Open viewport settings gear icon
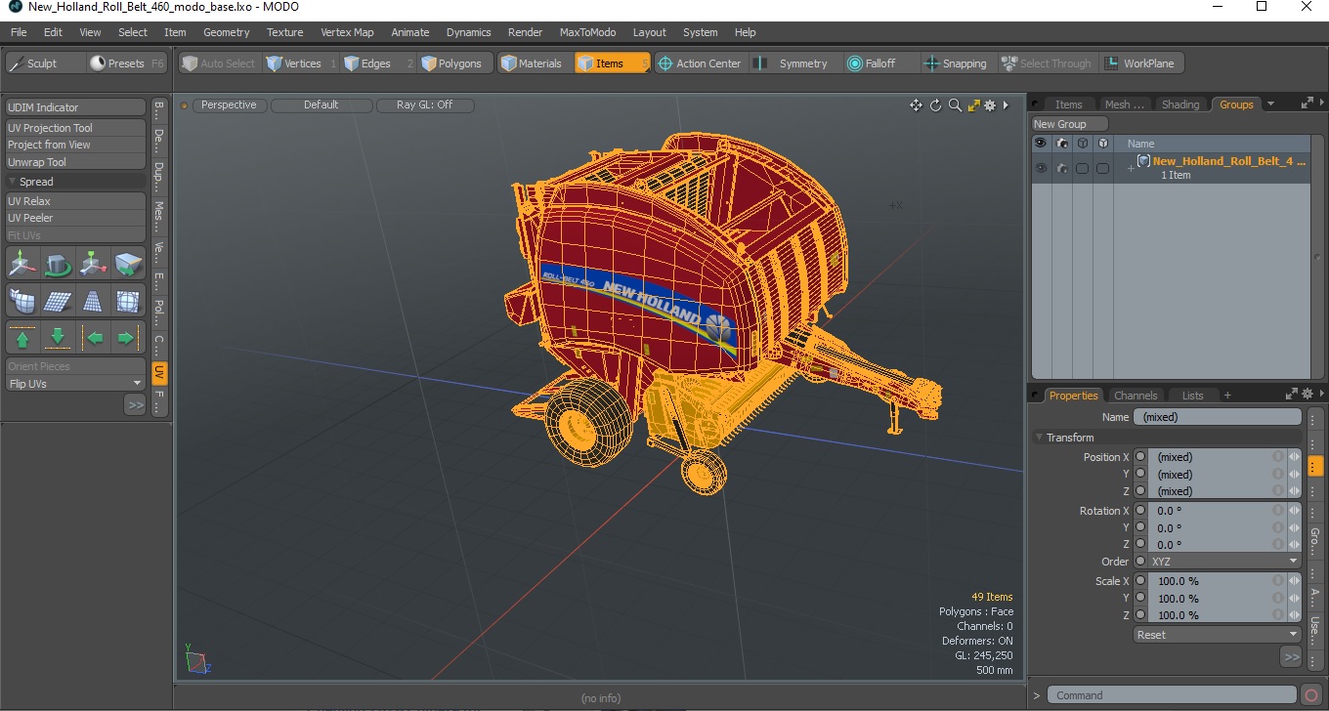1329x711 pixels. 990,105
